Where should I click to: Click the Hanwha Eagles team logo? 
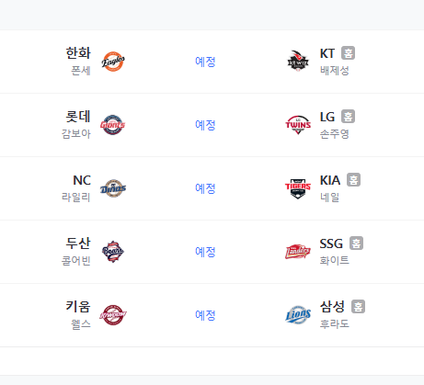pyautogui.click(x=113, y=62)
